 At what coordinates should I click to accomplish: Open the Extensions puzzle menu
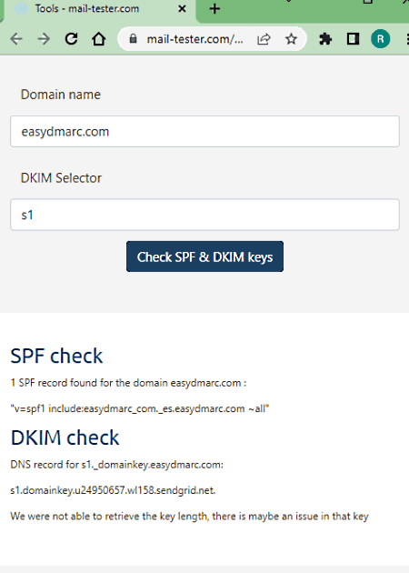tap(325, 39)
